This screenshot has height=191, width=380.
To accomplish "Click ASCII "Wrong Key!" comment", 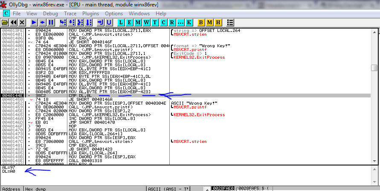I will click(194, 103).
